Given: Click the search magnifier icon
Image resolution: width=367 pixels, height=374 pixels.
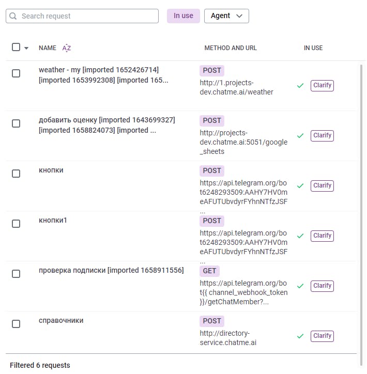Looking at the screenshot, I should (13, 16).
